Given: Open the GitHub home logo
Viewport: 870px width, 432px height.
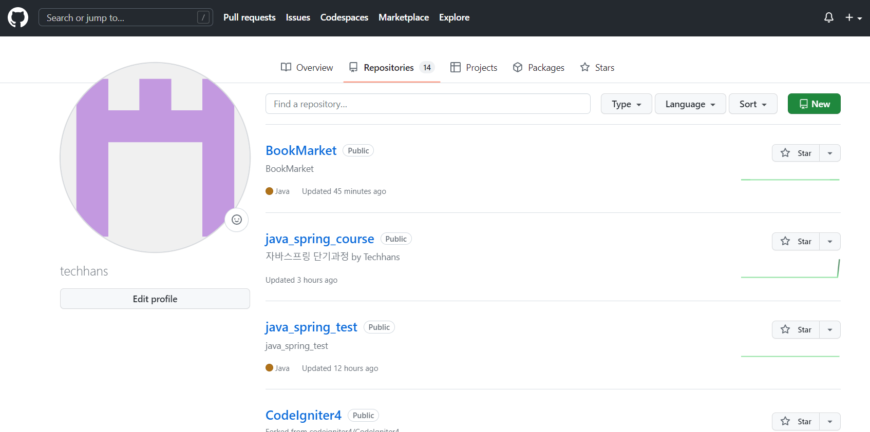Looking at the screenshot, I should 18,17.
